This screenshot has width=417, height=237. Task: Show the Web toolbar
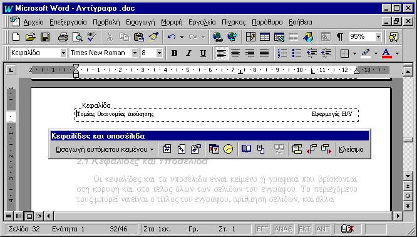232,37
